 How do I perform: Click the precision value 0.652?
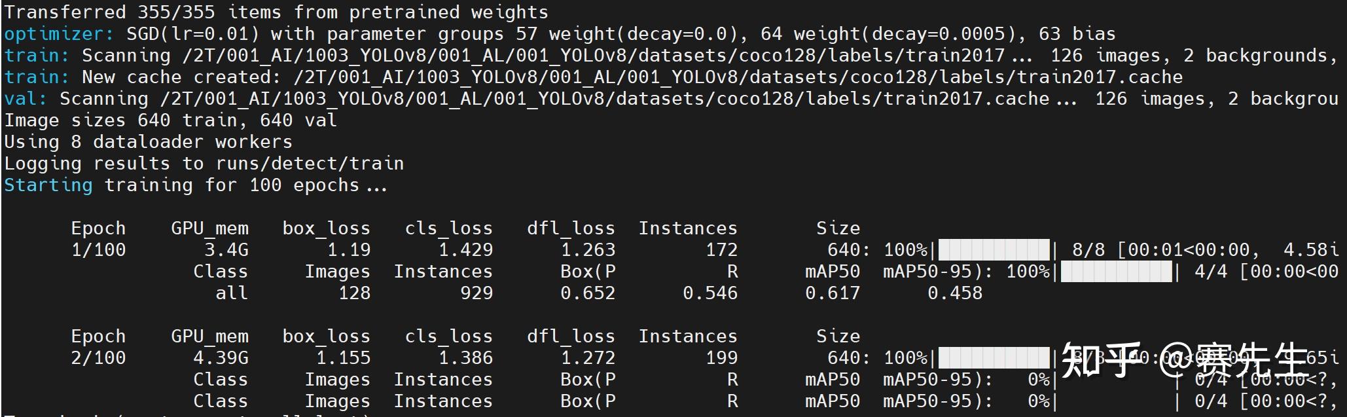tap(588, 293)
